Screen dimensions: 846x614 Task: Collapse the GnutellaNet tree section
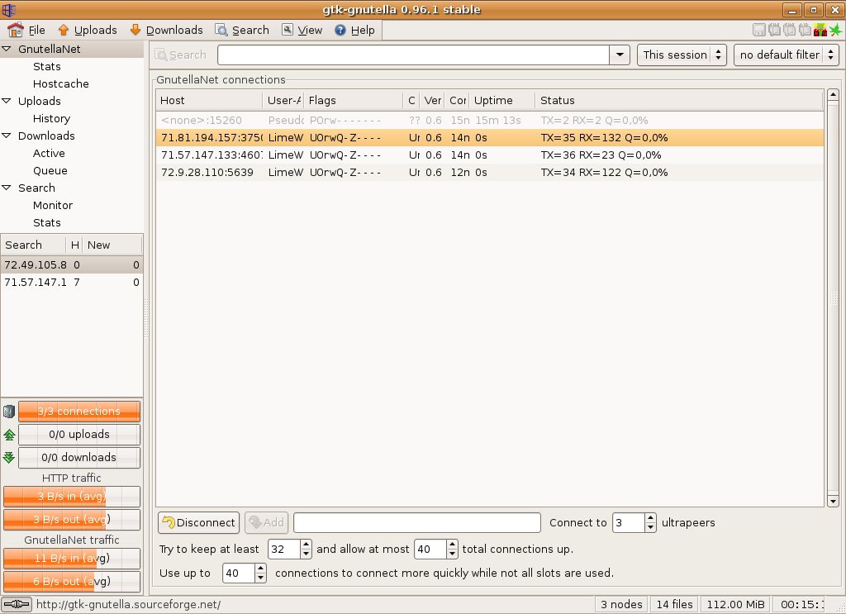[x=7, y=49]
